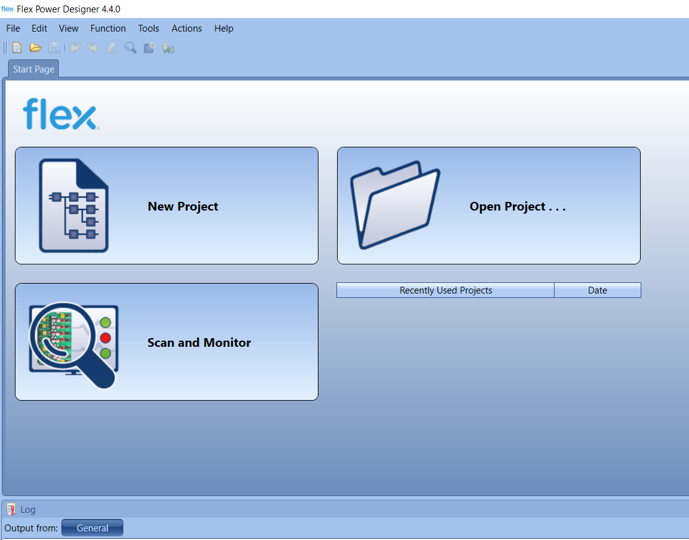Click the Scan and Monitor magnifier graphic

pyautogui.click(x=73, y=345)
